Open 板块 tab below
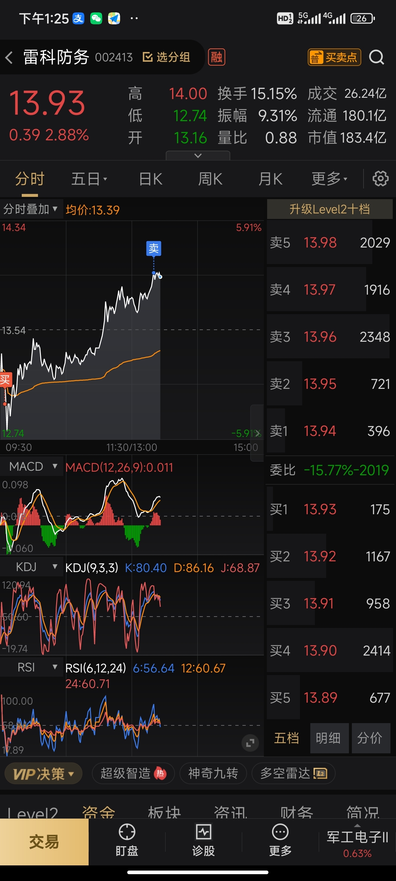 (x=164, y=812)
